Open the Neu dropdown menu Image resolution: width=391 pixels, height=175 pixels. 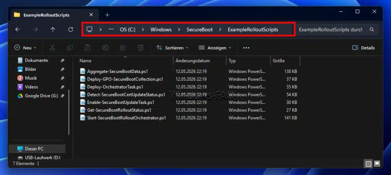click(26, 48)
